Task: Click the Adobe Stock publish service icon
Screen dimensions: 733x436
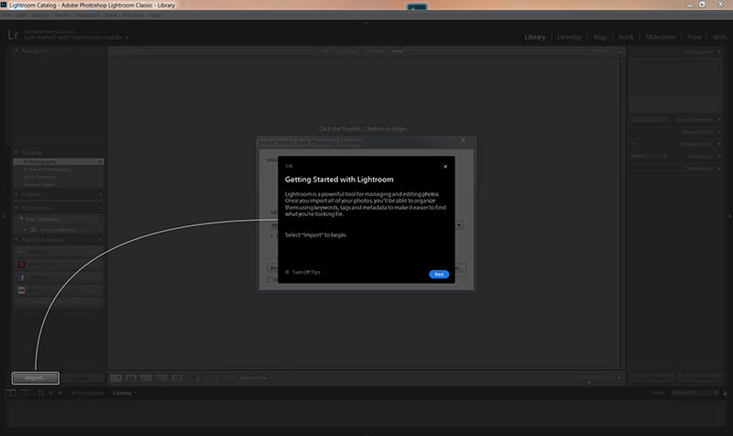Action: click(21, 265)
